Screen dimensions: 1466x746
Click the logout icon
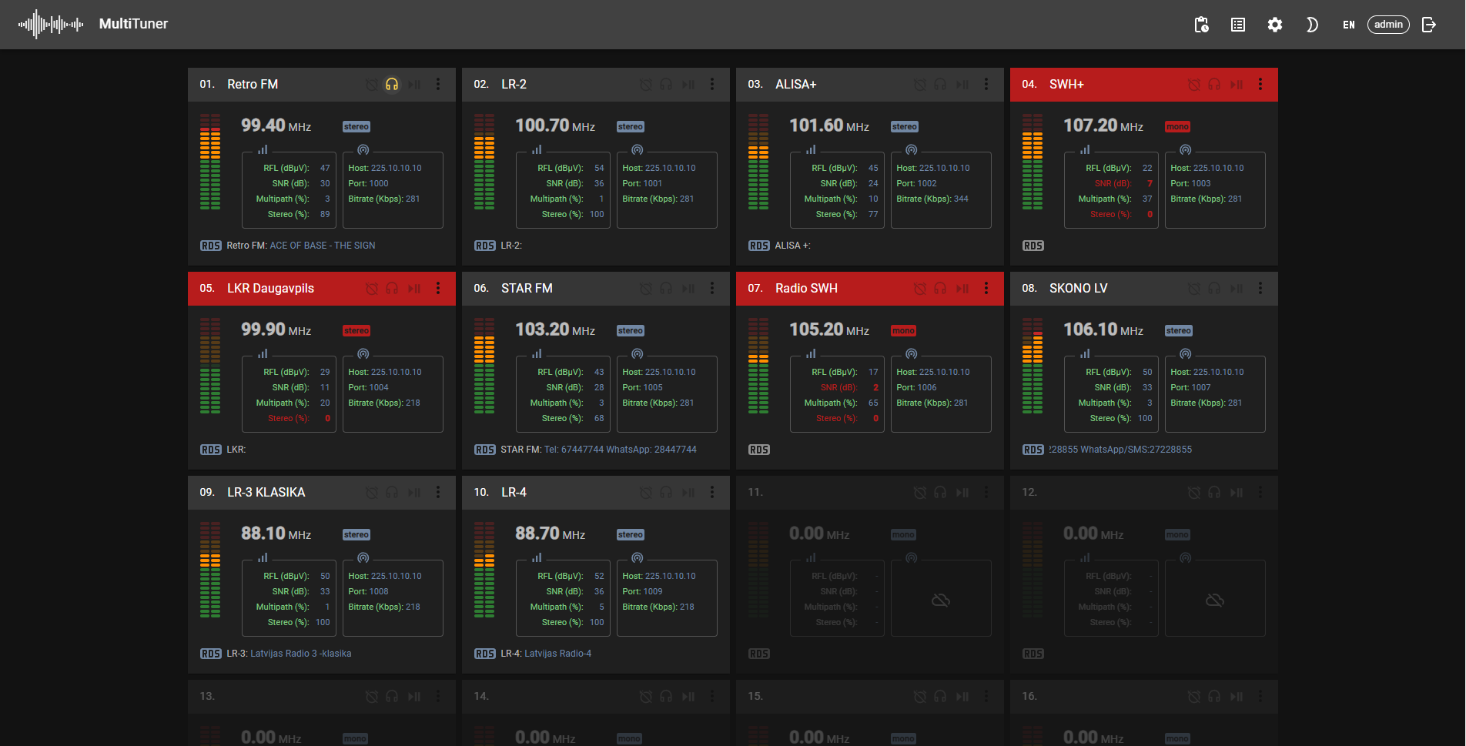[x=1429, y=25]
